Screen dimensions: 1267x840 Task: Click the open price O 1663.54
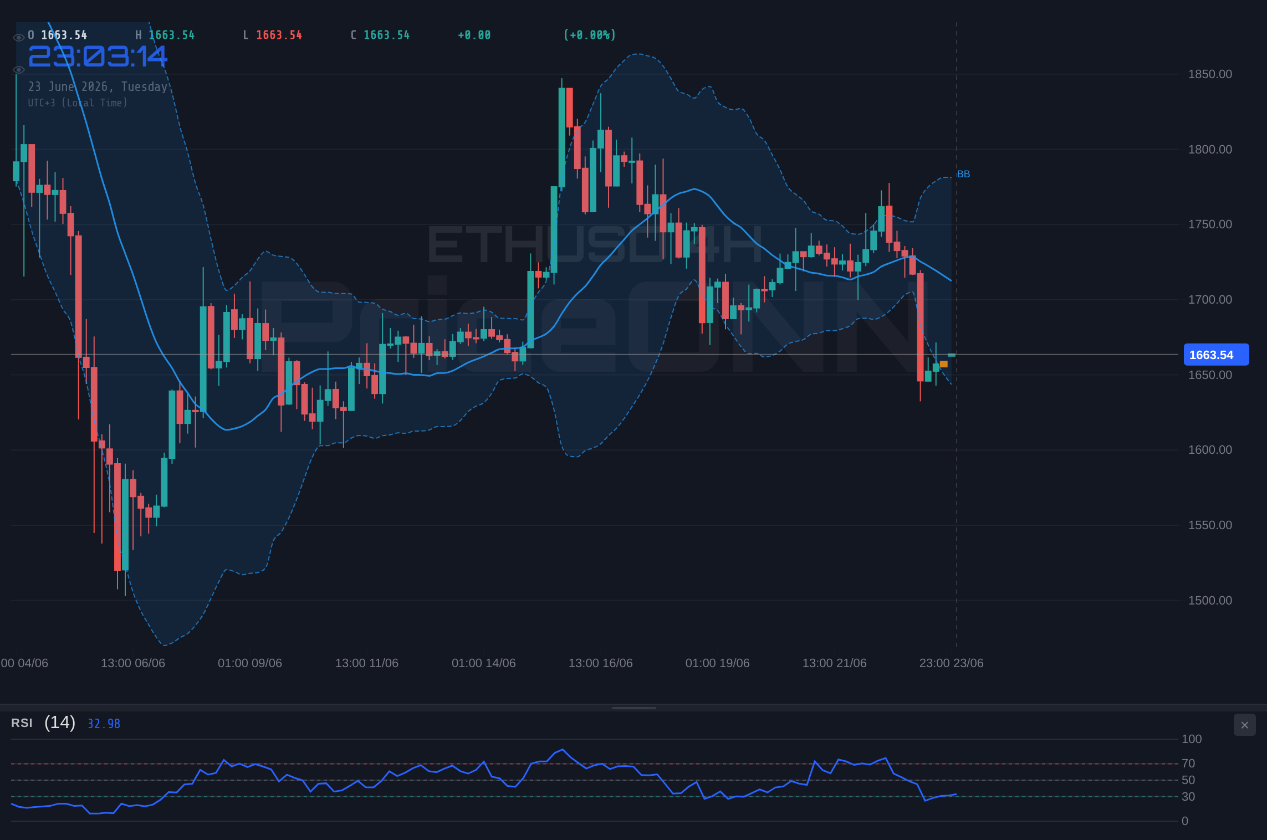pos(58,35)
